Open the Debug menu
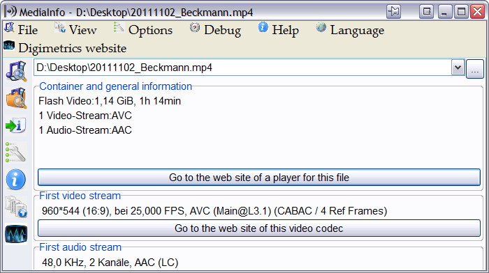 click(x=215, y=29)
